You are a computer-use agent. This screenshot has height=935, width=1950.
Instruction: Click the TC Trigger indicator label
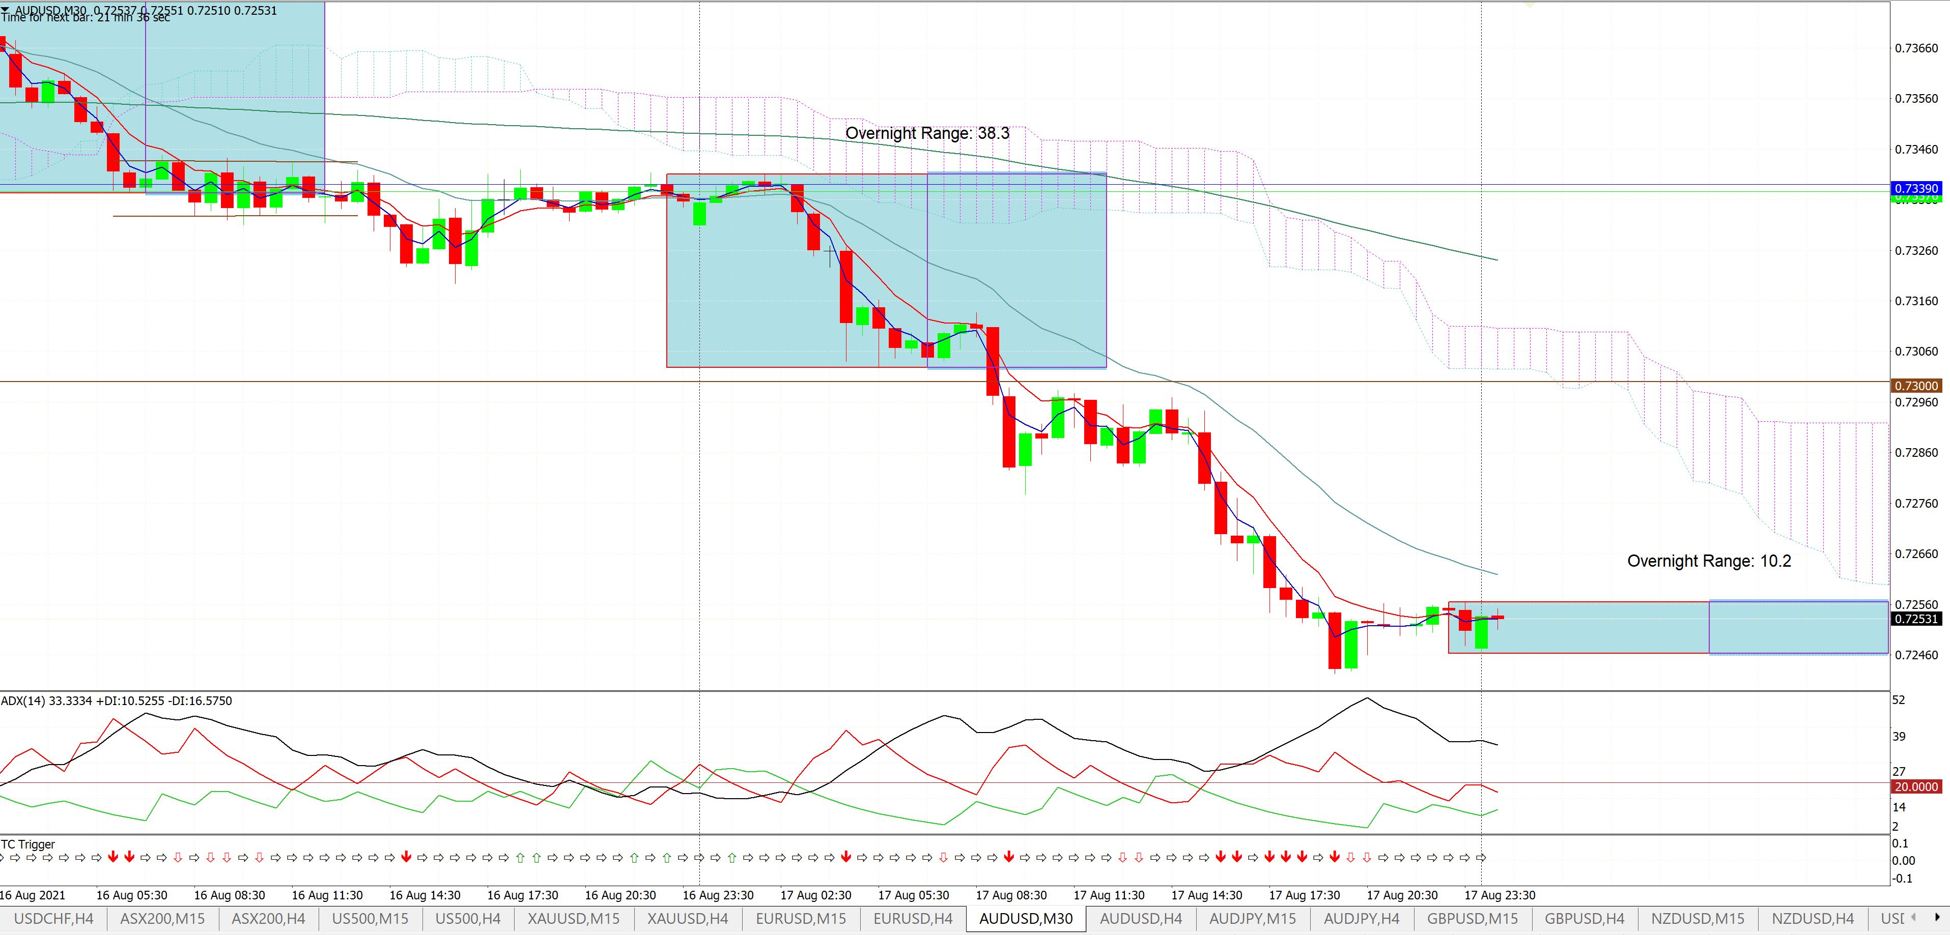click(x=28, y=844)
